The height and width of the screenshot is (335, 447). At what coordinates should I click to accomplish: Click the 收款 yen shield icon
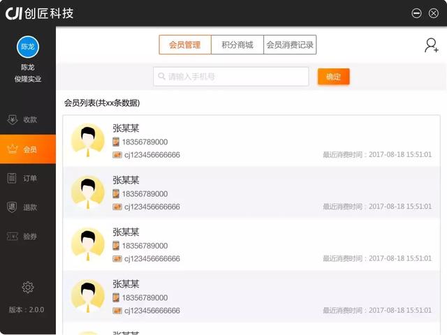(13, 119)
